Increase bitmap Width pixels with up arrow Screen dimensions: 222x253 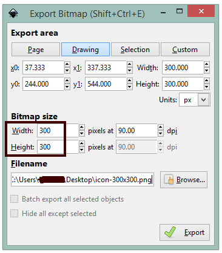81,127
